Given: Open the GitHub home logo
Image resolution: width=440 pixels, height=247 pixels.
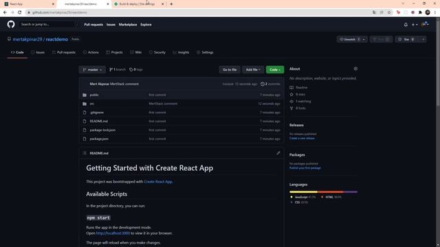Looking at the screenshot, I should [x=11, y=25].
